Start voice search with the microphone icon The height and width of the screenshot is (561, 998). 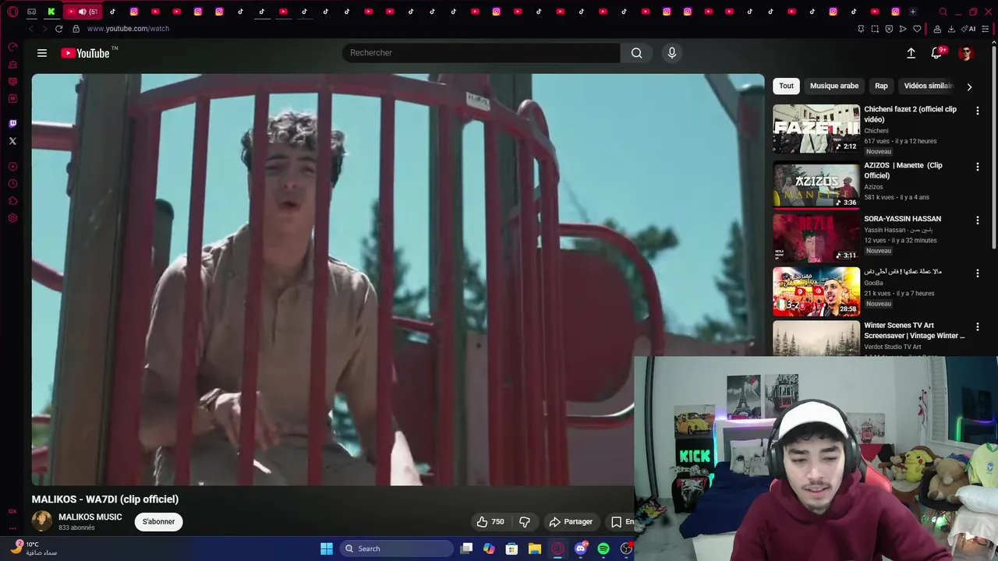672,53
